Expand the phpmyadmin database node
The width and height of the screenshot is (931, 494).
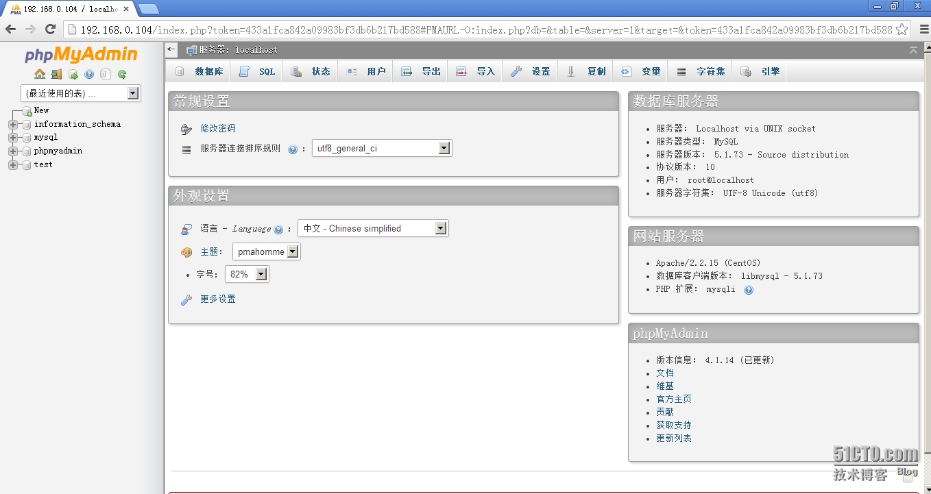[x=13, y=151]
